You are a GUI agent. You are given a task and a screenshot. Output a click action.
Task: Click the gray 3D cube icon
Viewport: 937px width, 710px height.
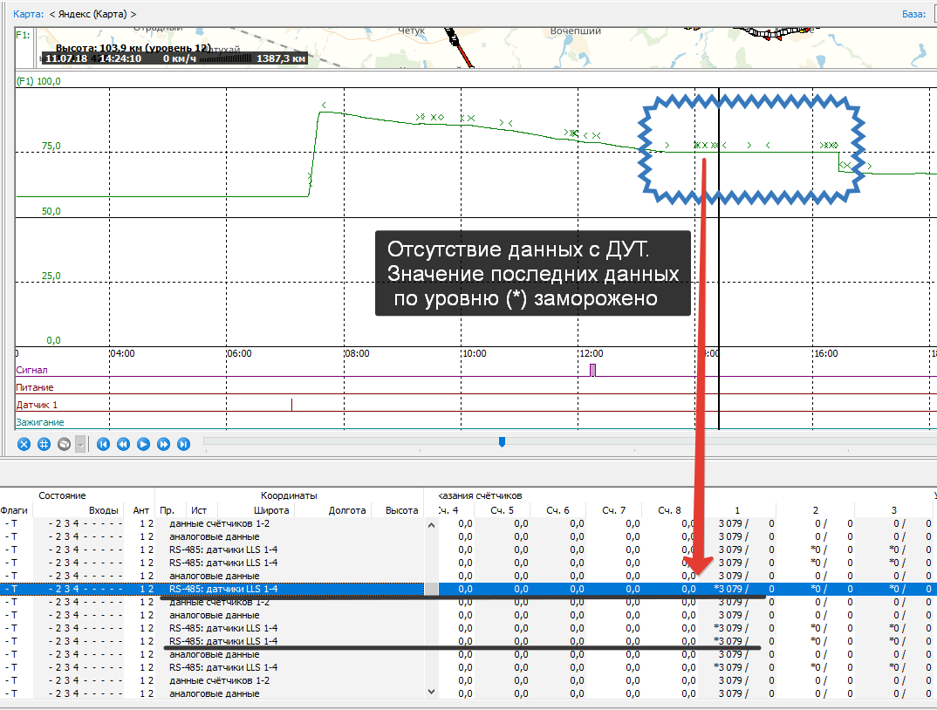tap(64, 444)
